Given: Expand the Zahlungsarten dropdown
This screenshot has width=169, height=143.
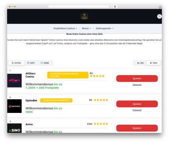Looking at the screenshot, I should [x=104, y=28].
